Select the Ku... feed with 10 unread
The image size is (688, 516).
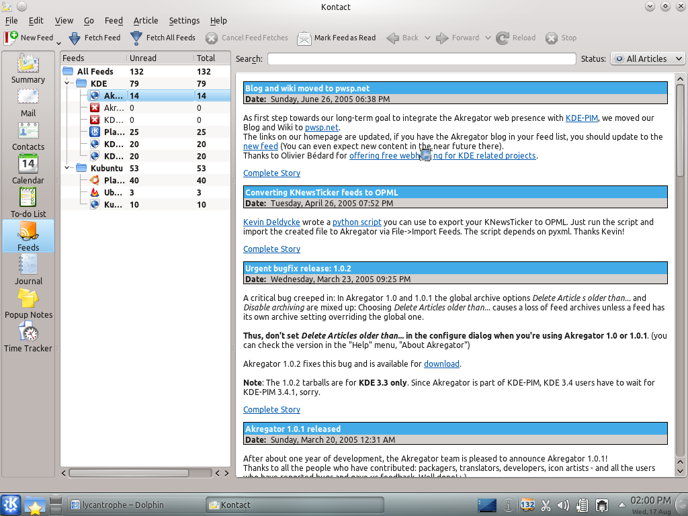(145, 204)
